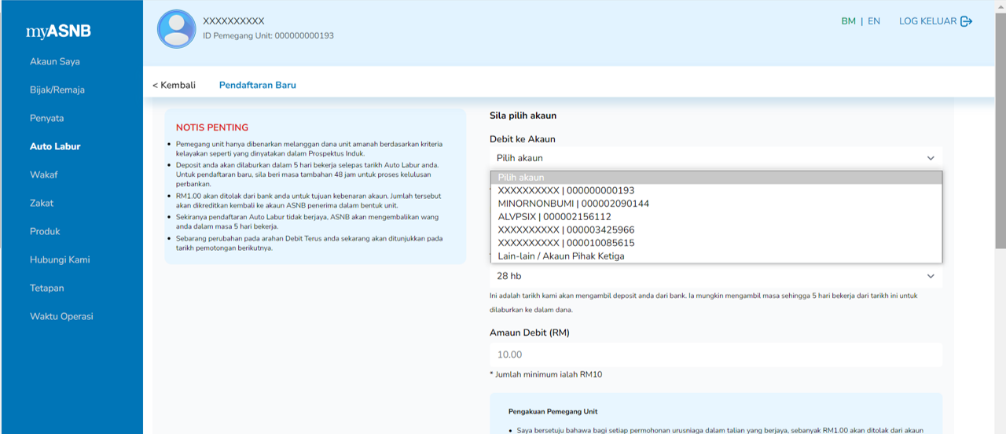This screenshot has width=1006, height=434.
Task: Open the Zakat page
Action: coord(42,203)
